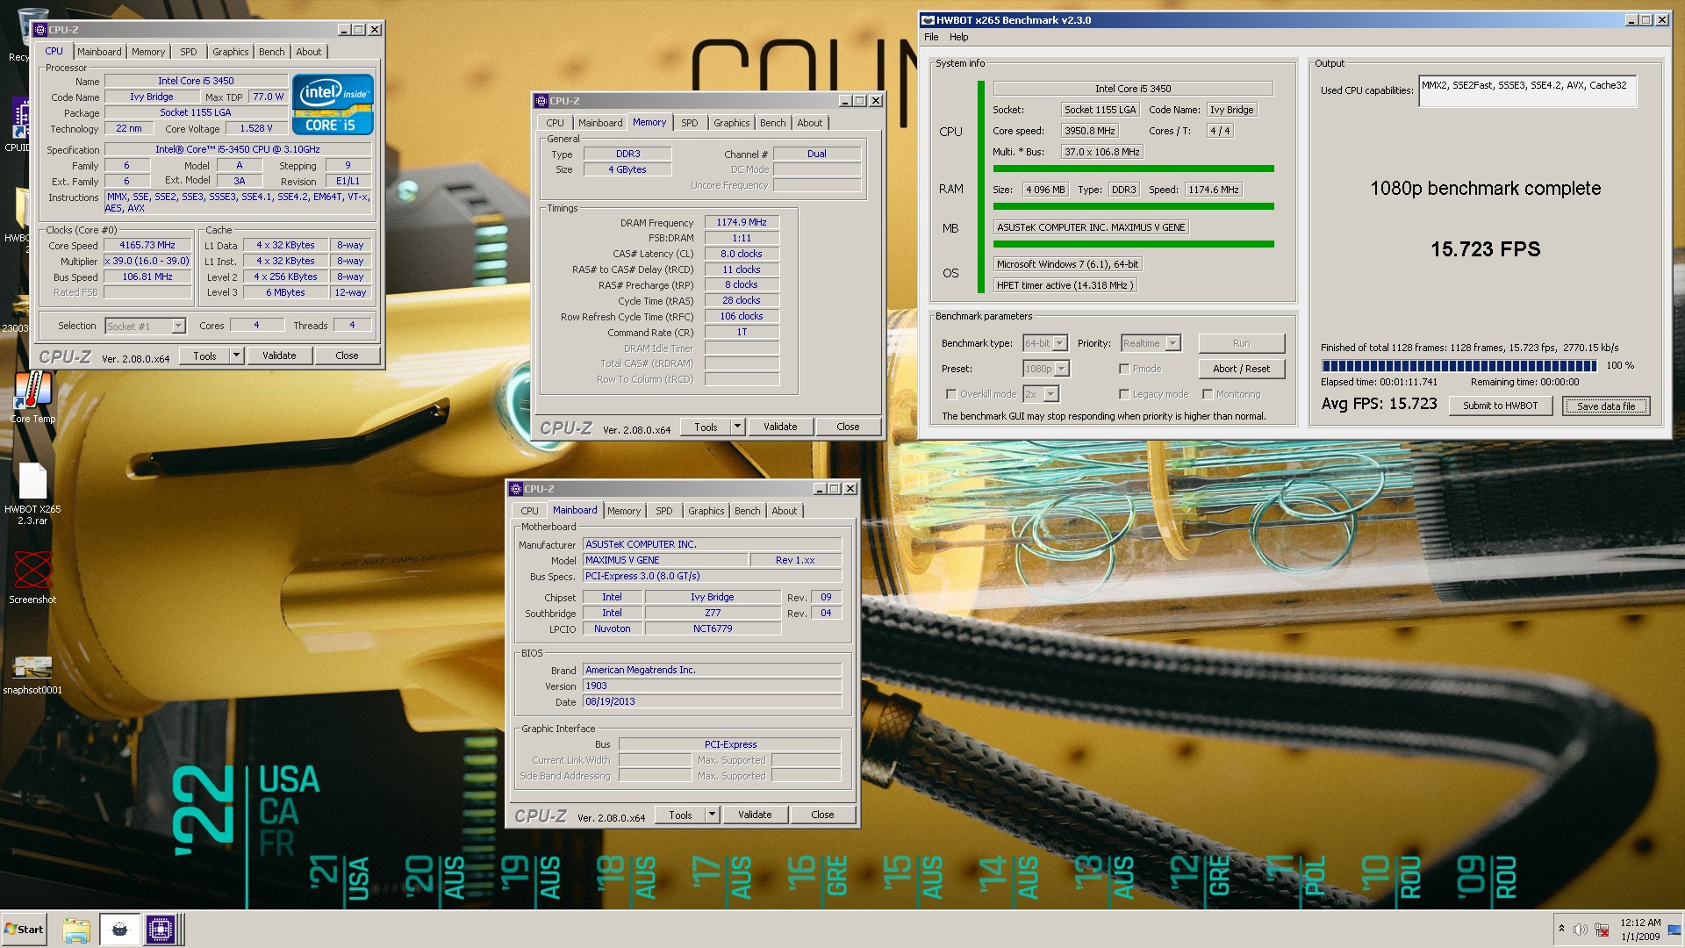
Task: Expand Tools arrow in CPU-Z Memory window
Action: pos(737,427)
